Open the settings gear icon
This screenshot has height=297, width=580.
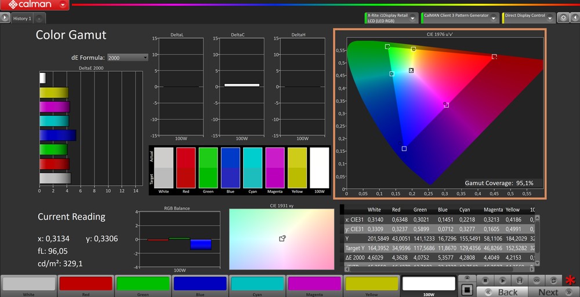563,18
